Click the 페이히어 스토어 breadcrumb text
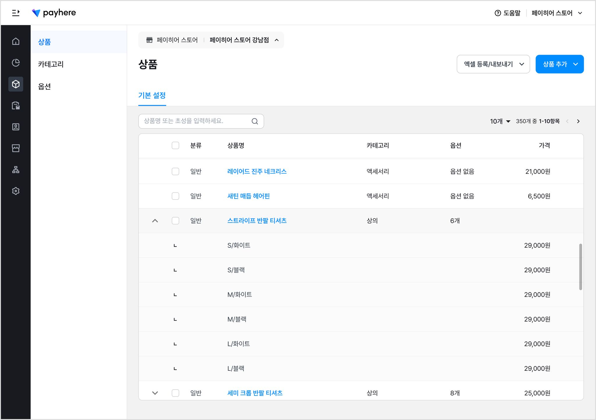 pyautogui.click(x=177, y=40)
